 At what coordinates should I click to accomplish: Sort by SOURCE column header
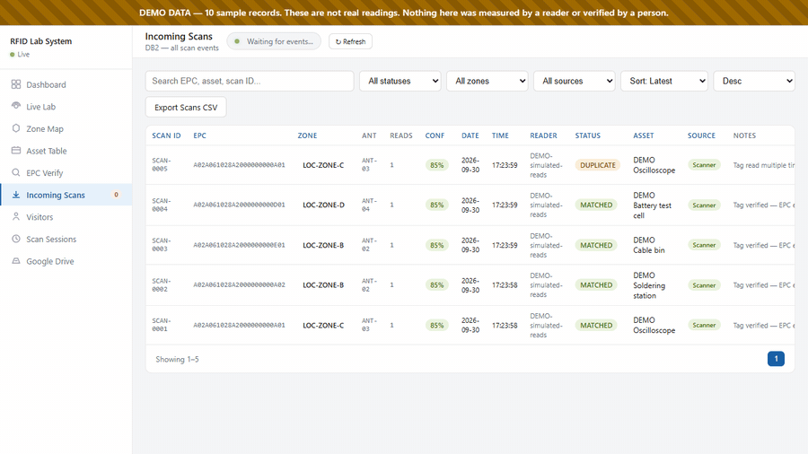(x=701, y=135)
